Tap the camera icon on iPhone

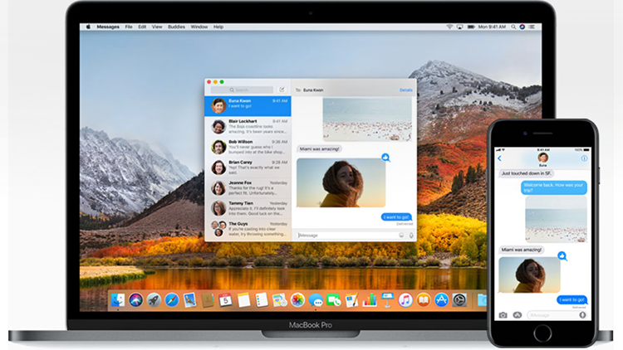(503, 315)
